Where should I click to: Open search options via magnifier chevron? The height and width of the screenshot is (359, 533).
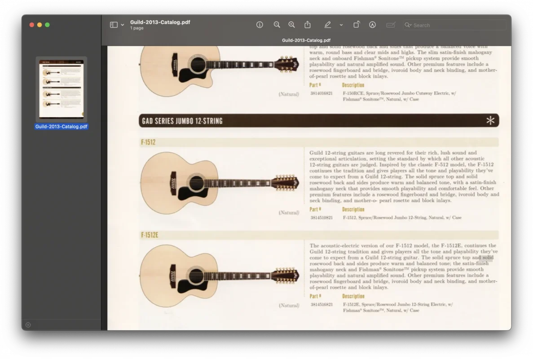(408, 25)
